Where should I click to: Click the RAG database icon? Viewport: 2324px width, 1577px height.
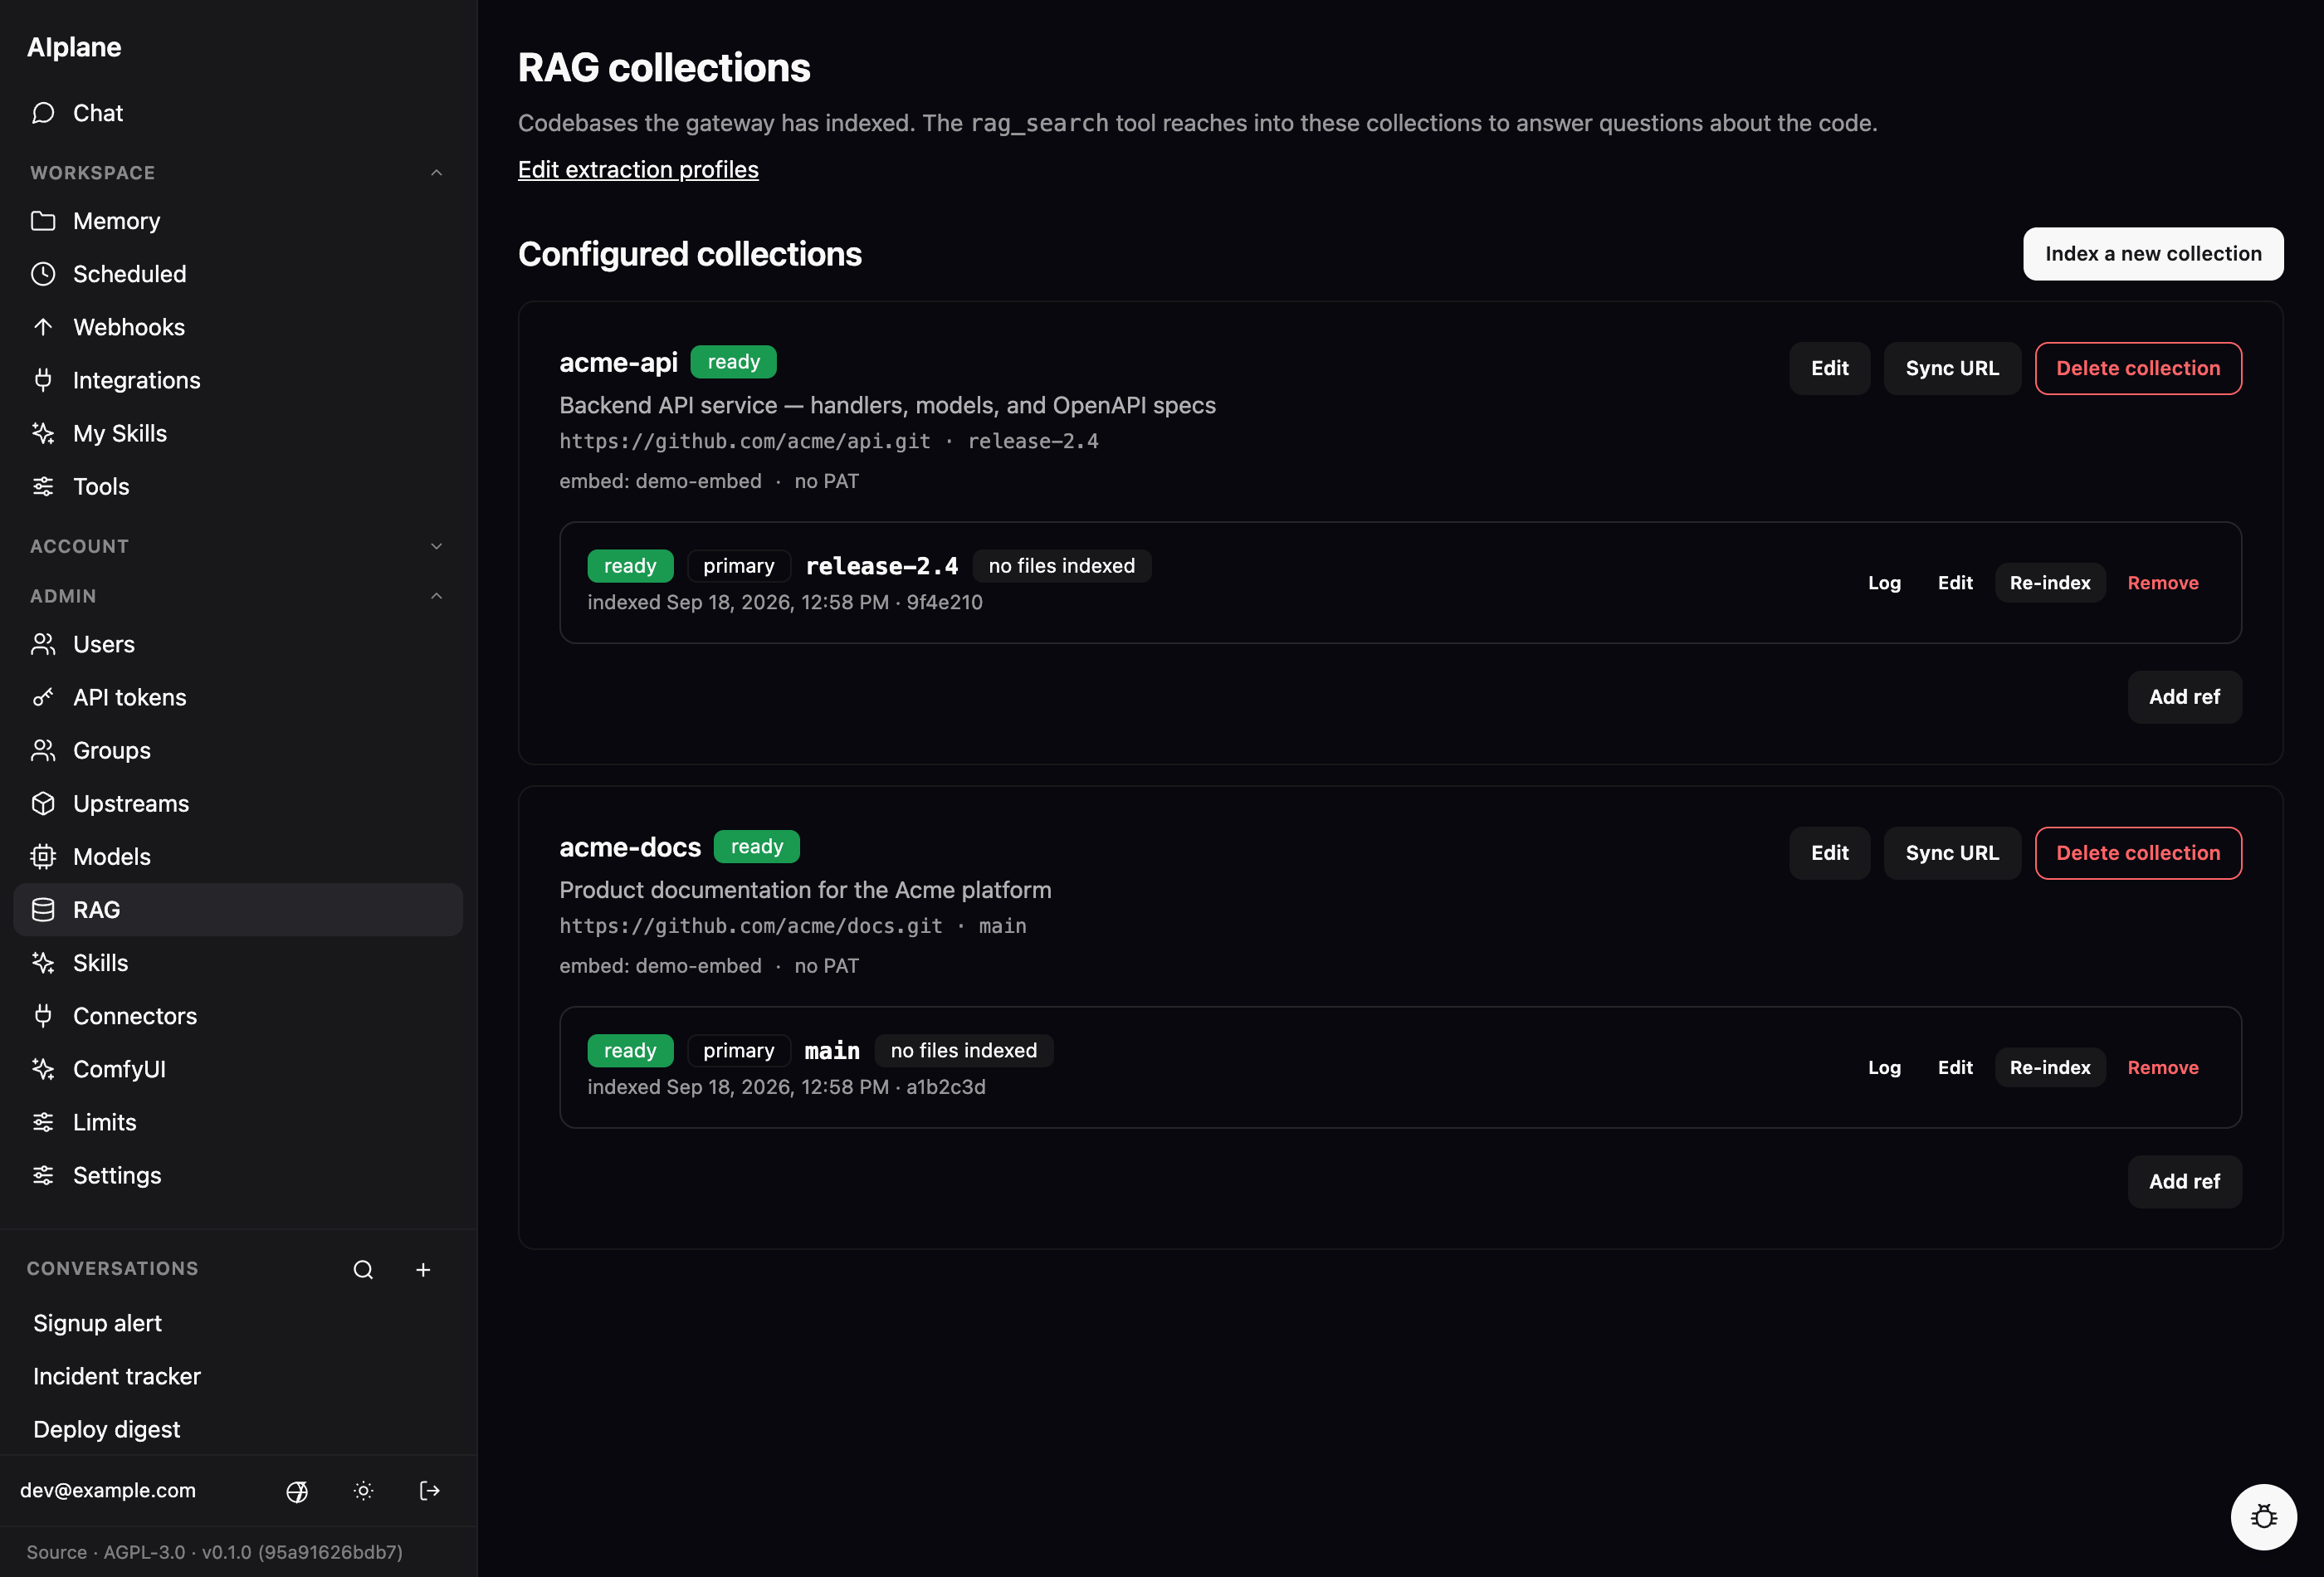tap(43, 909)
